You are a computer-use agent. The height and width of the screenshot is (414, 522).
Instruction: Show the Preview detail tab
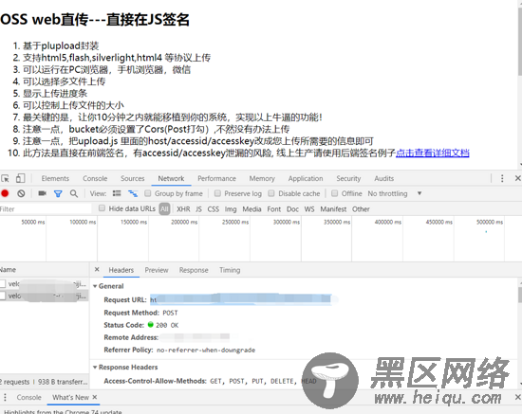[157, 270]
